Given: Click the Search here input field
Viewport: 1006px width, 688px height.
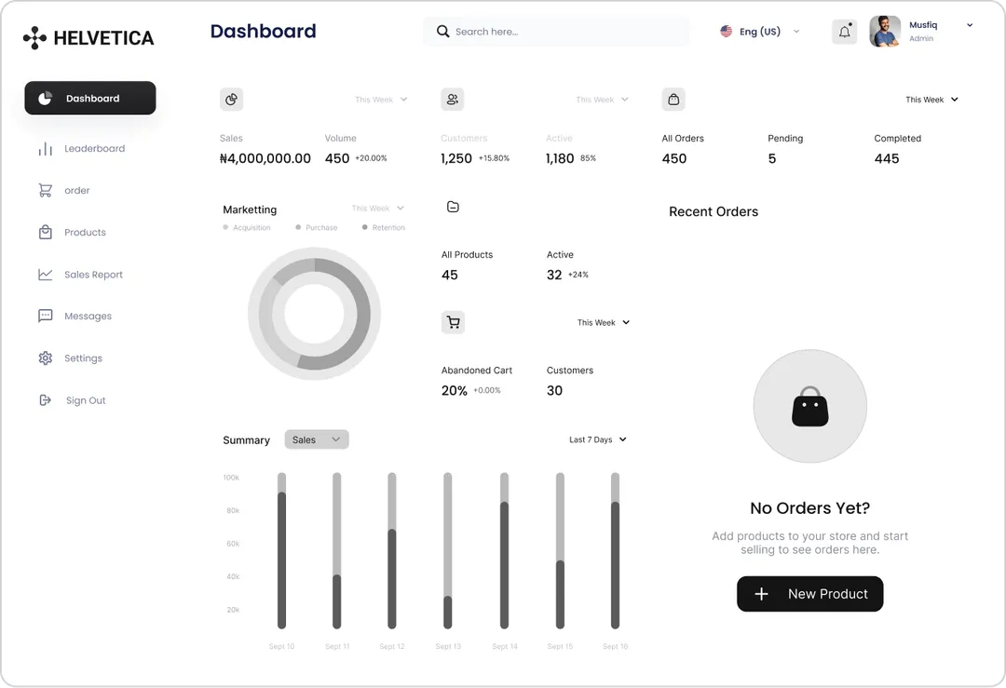Looking at the screenshot, I should [x=568, y=32].
